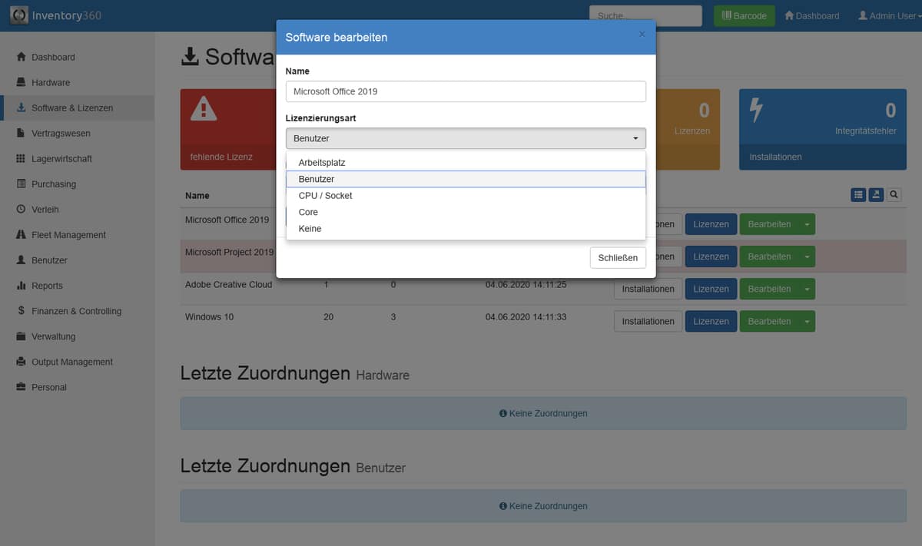Select Arbeitsplatz from the license type list
The height and width of the screenshot is (546, 922).
pyautogui.click(x=322, y=163)
